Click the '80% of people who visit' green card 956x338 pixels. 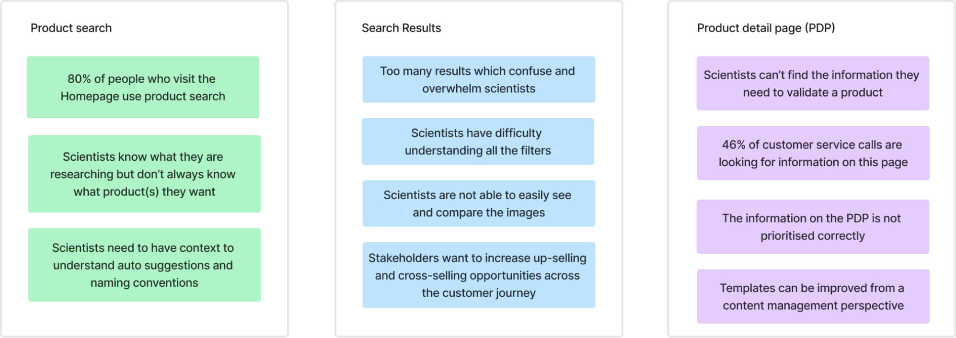[143, 87]
